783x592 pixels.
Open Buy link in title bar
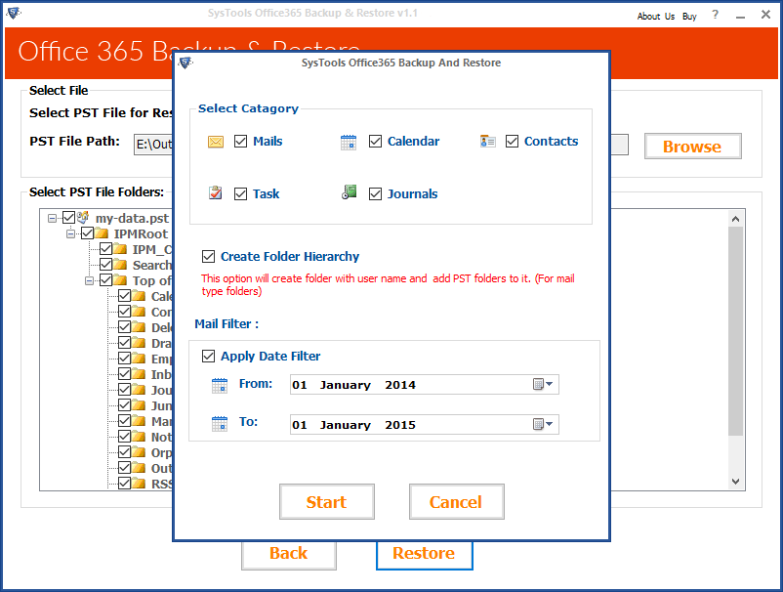[689, 17]
